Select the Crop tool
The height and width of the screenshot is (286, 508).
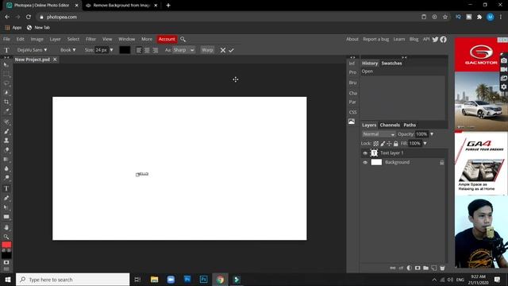(x=6, y=102)
